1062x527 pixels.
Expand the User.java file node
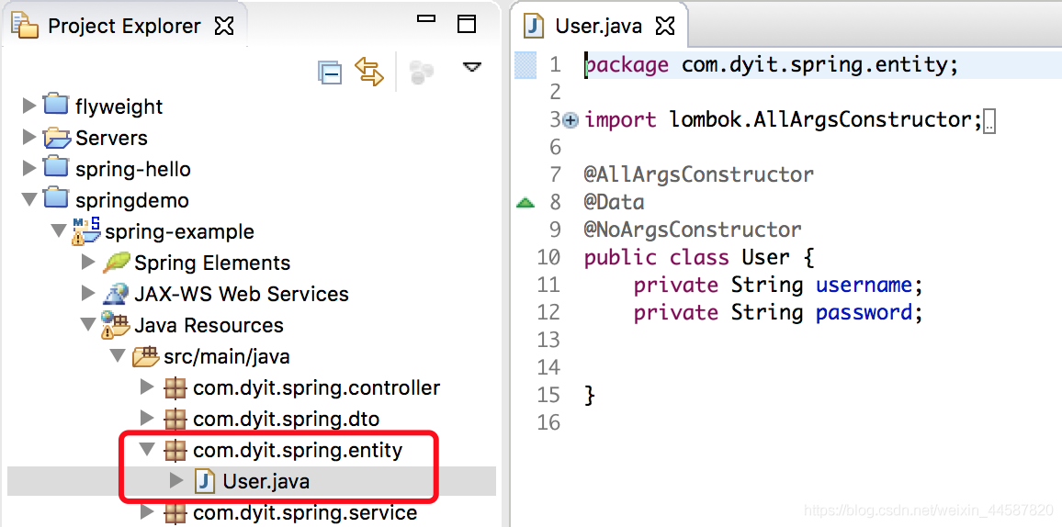click(176, 481)
